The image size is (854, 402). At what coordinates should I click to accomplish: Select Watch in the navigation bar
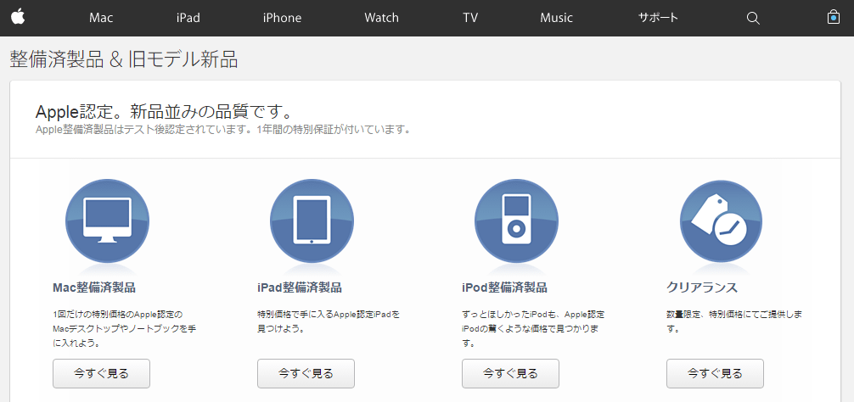click(x=381, y=18)
